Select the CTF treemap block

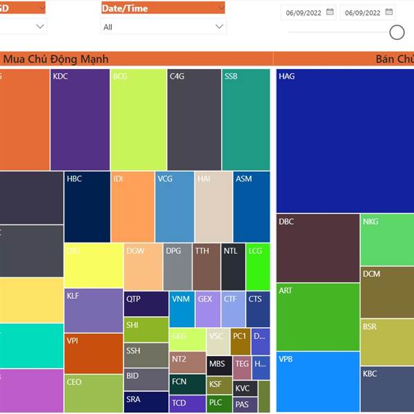[x=233, y=309]
